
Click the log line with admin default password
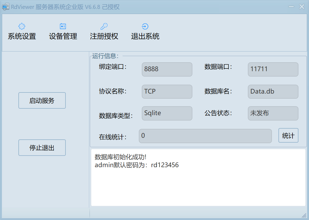click(x=137, y=165)
